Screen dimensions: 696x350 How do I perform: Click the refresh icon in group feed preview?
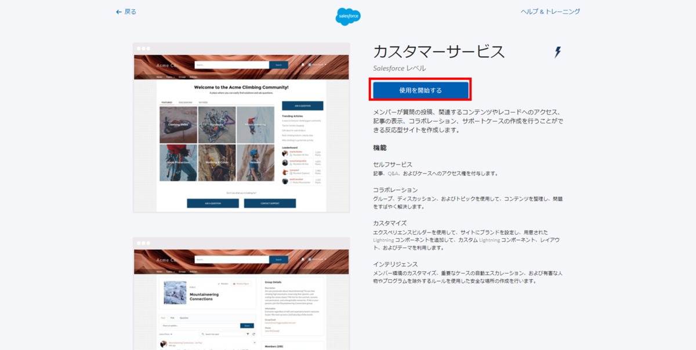254,334
